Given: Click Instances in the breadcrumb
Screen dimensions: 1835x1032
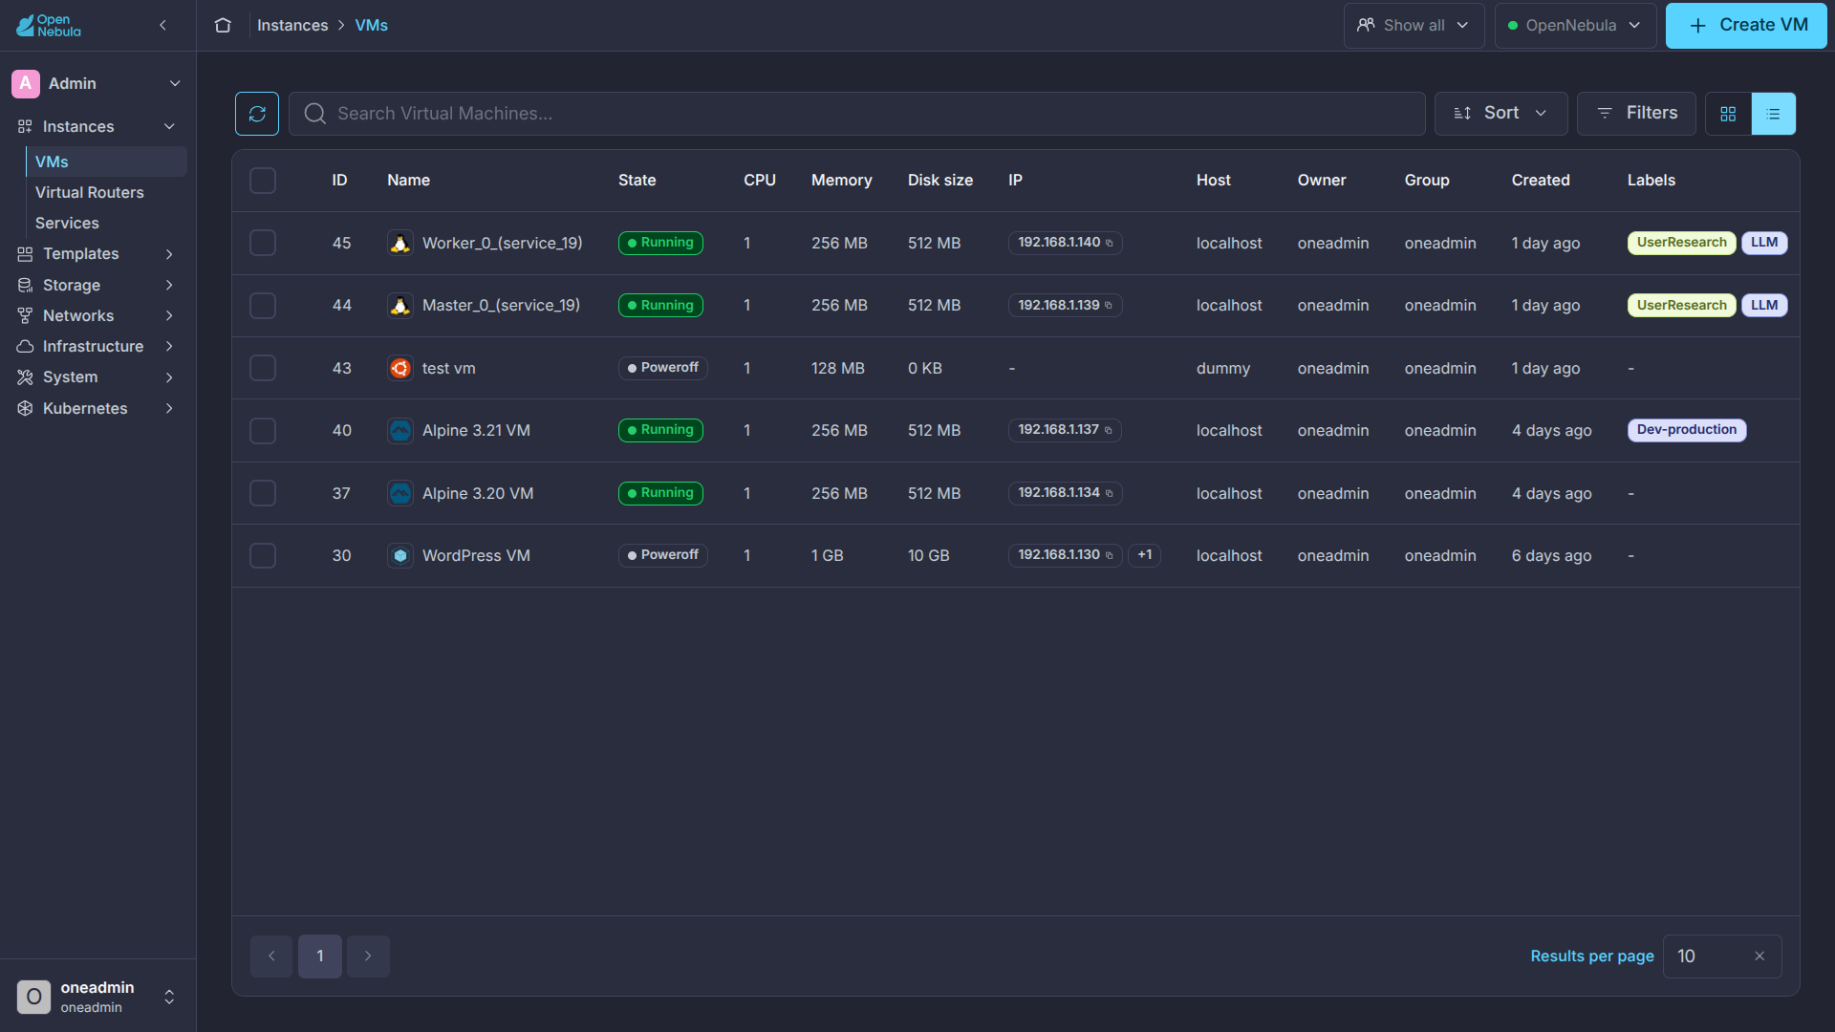Looking at the screenshot, I should pos(292,26).
